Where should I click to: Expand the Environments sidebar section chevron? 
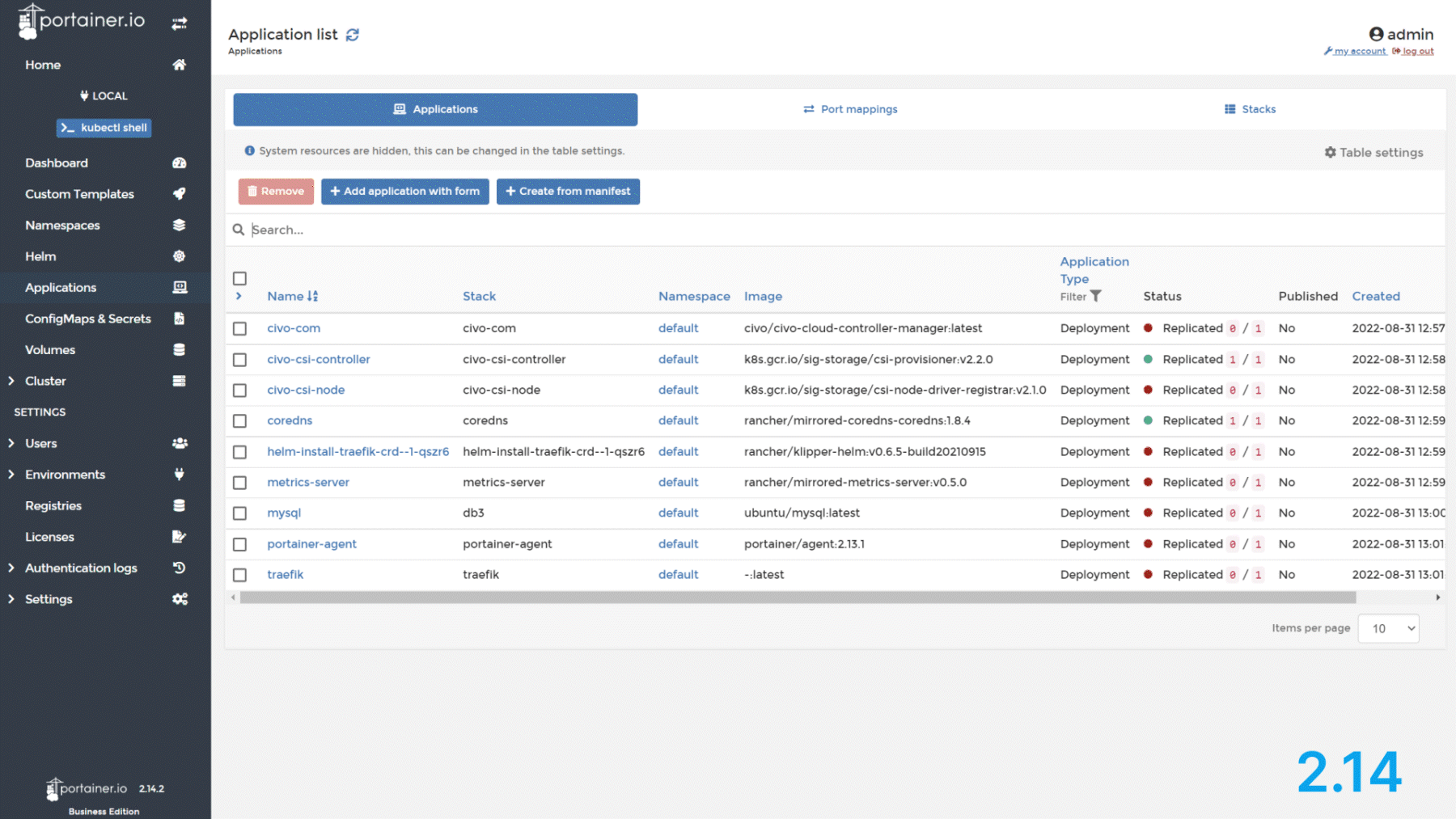[x=11, y=475]
